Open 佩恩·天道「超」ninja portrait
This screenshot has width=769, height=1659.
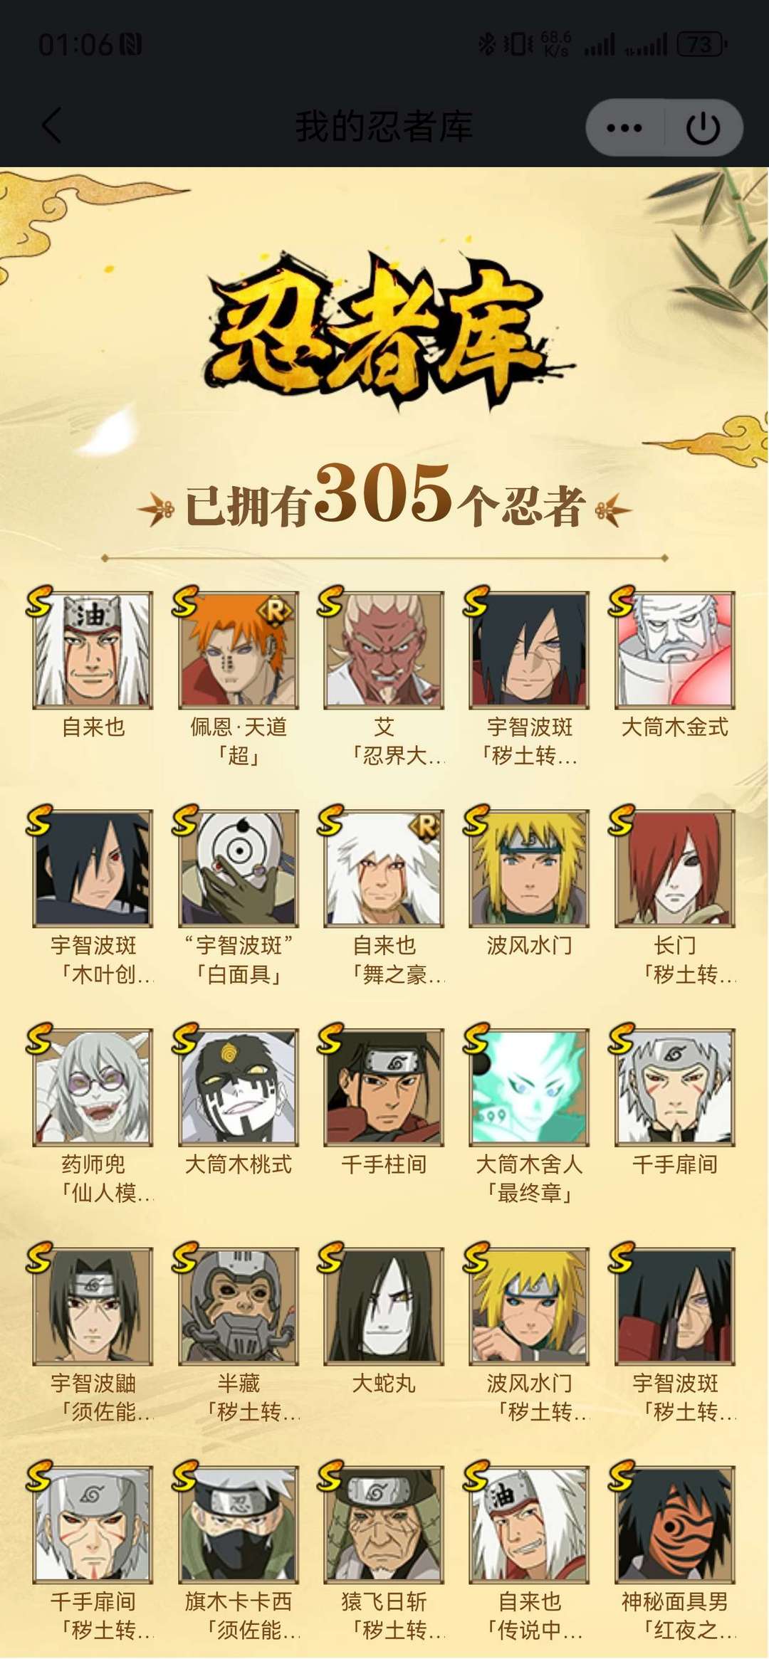(238, 651)
